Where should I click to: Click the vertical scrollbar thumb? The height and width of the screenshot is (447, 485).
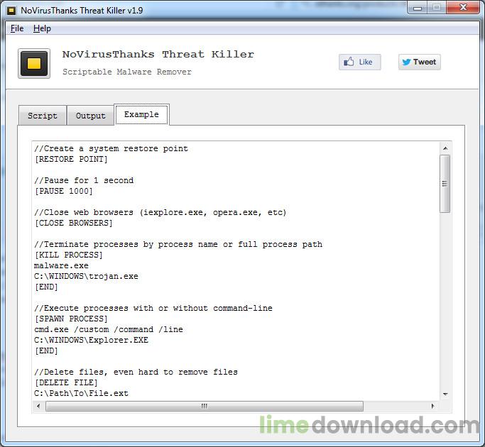[445, 183]
